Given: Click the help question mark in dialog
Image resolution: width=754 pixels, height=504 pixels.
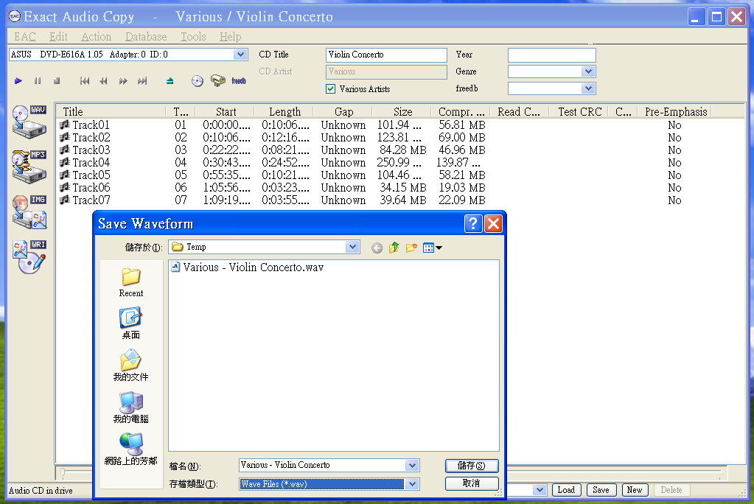Looking at the screenshot, I should pyautogui.click(x=473, y=223).
